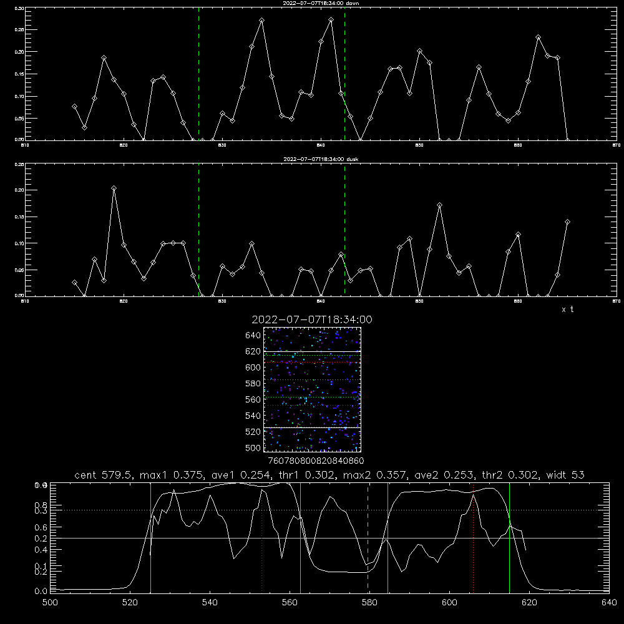Click the red dotted vertical line near 553 in the bottom plot
This screenshot has height=624, width=624.
pos(262,538)
